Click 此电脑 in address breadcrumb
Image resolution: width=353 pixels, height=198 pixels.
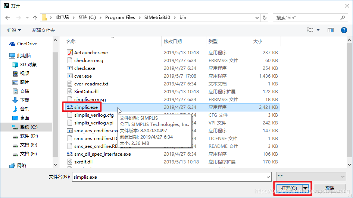coord(62,17)
